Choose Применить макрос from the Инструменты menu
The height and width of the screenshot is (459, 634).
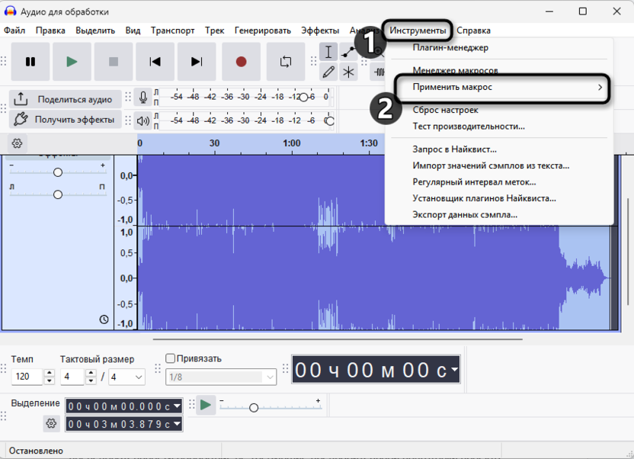click(453, 88)
